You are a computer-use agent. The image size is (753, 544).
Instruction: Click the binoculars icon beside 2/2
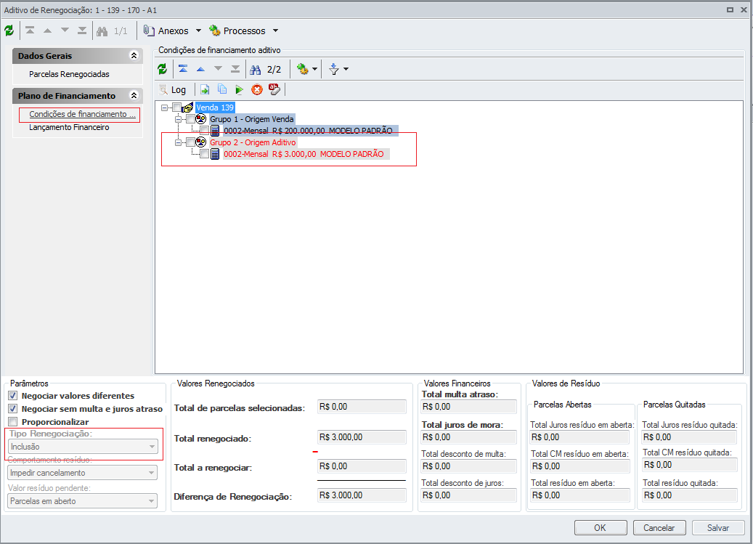point(256,70)
